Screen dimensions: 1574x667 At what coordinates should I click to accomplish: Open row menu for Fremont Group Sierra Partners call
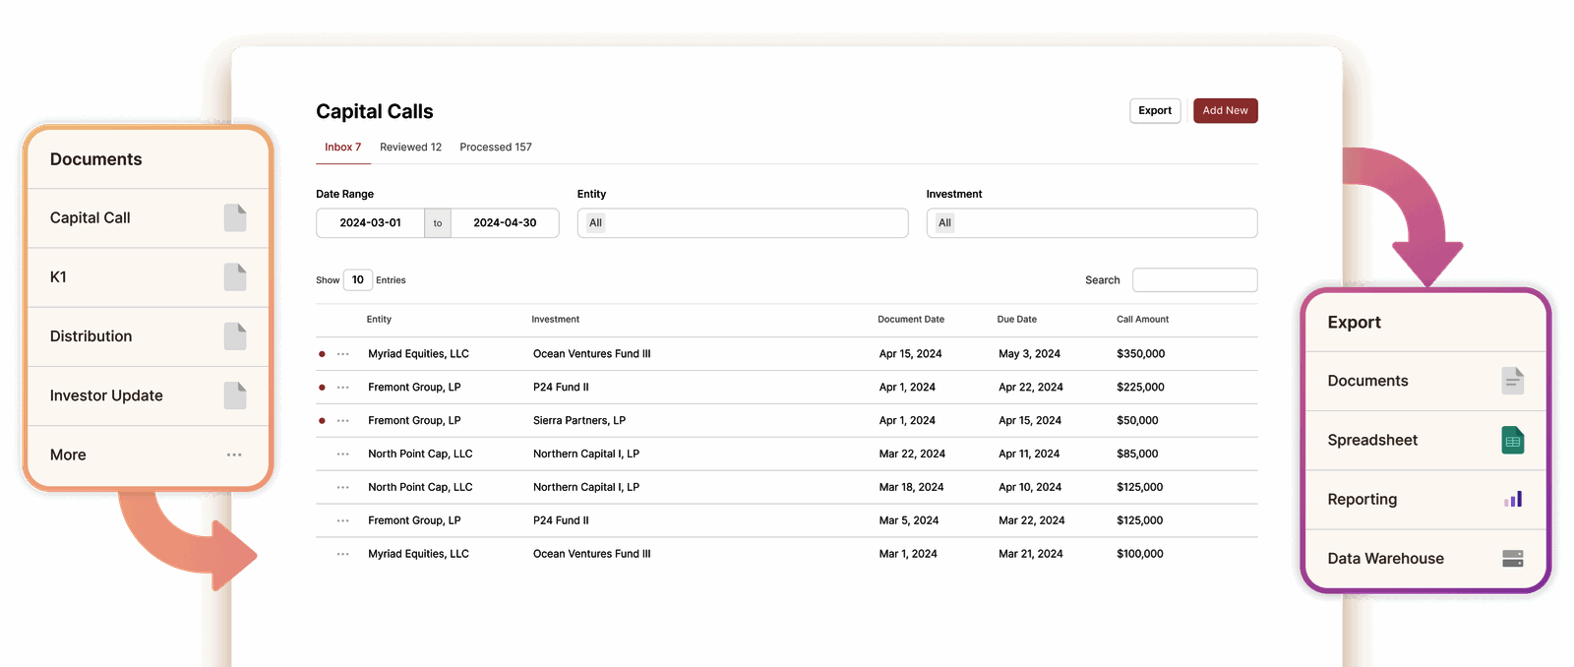[342, 421]
